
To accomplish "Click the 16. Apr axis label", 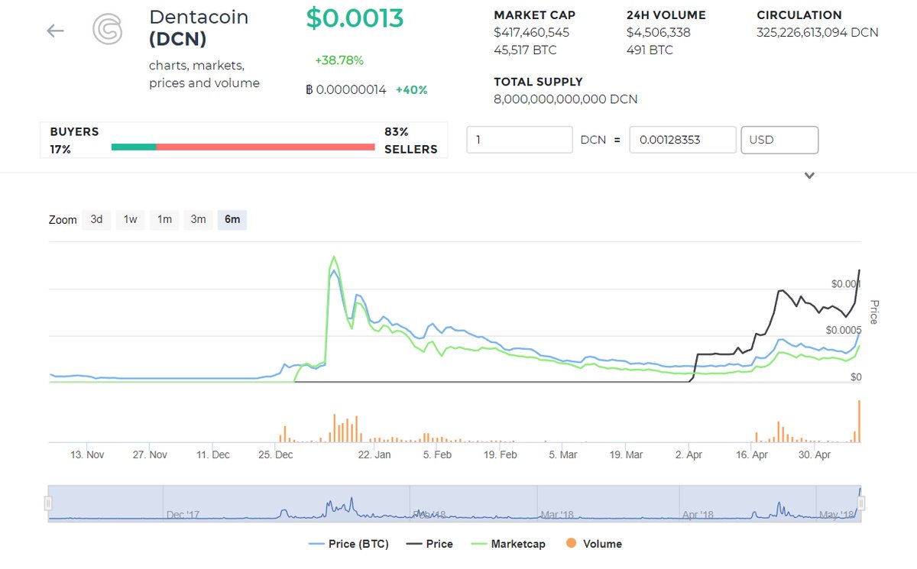I will click(x=751, y=454).
